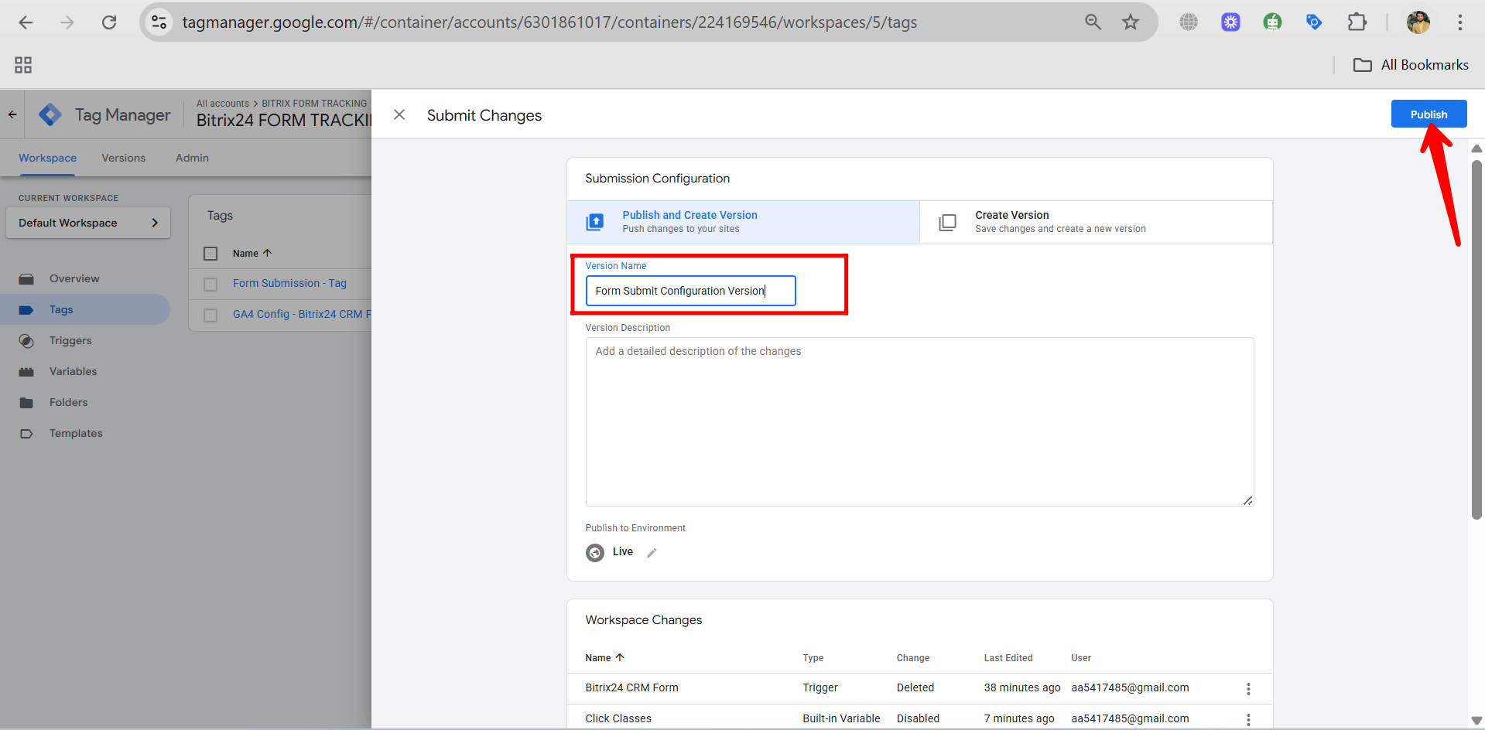Click the Publish button
This screenshot has width=1485, height=730.
point(1429,114)
